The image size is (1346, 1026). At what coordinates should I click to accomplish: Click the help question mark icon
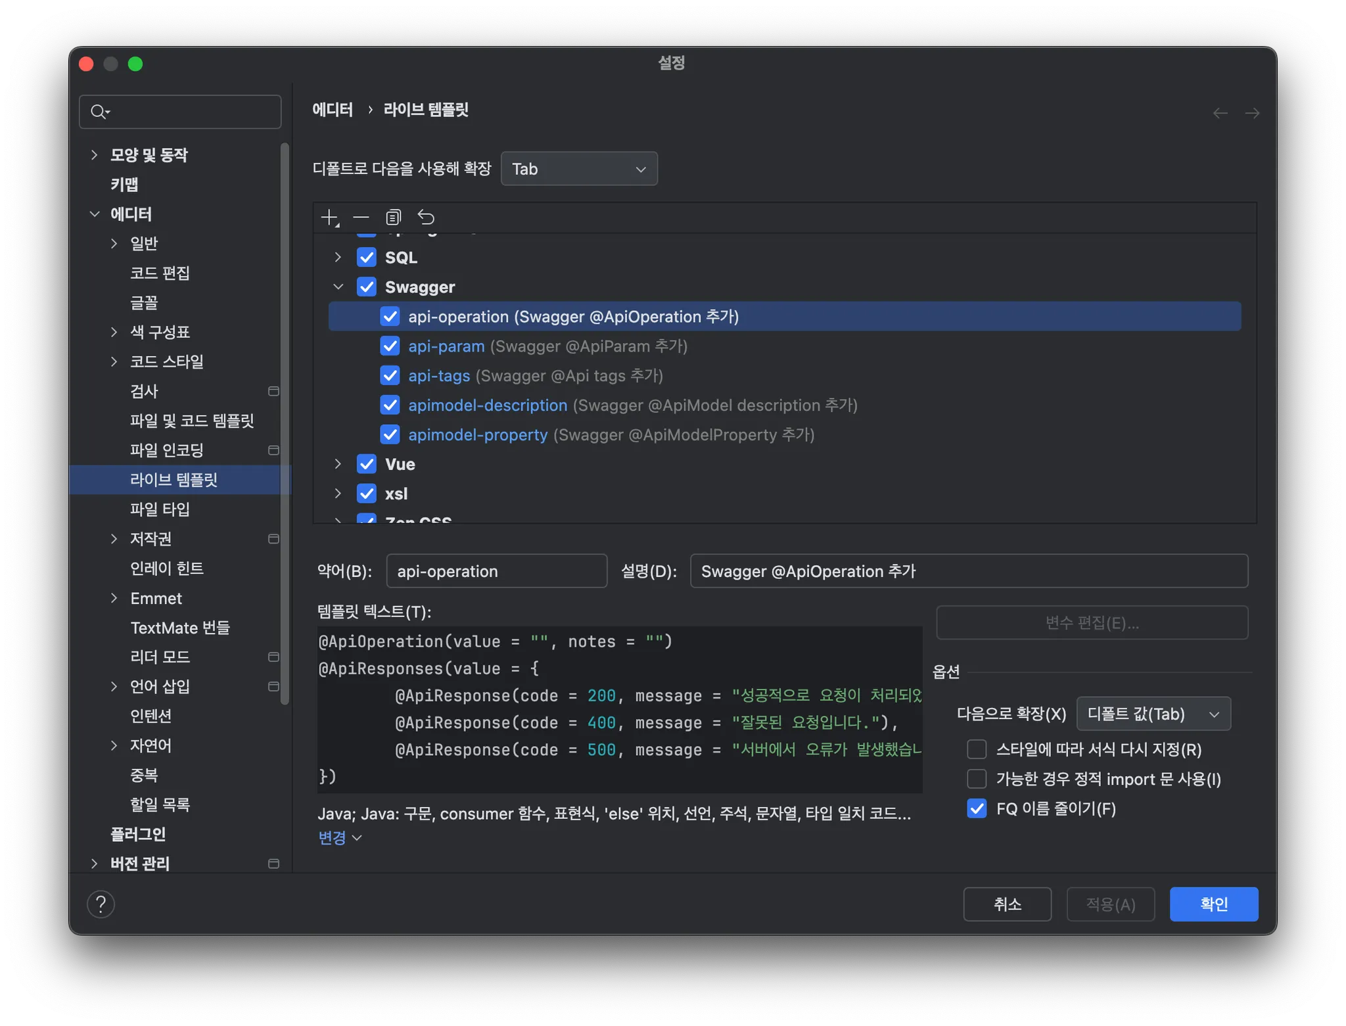[x=101, y=904]
